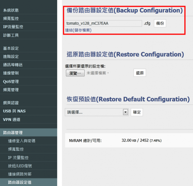Click the 瀏覽… file browse button

tap(75, 73)
